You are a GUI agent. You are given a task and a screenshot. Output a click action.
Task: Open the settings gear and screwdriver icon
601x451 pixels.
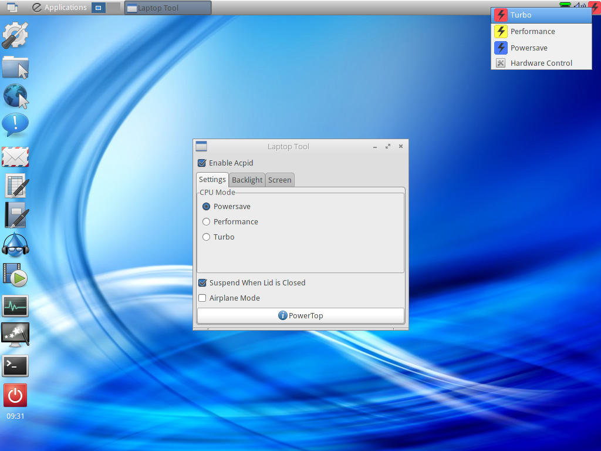pyautogui.click(x=15, y=35)
